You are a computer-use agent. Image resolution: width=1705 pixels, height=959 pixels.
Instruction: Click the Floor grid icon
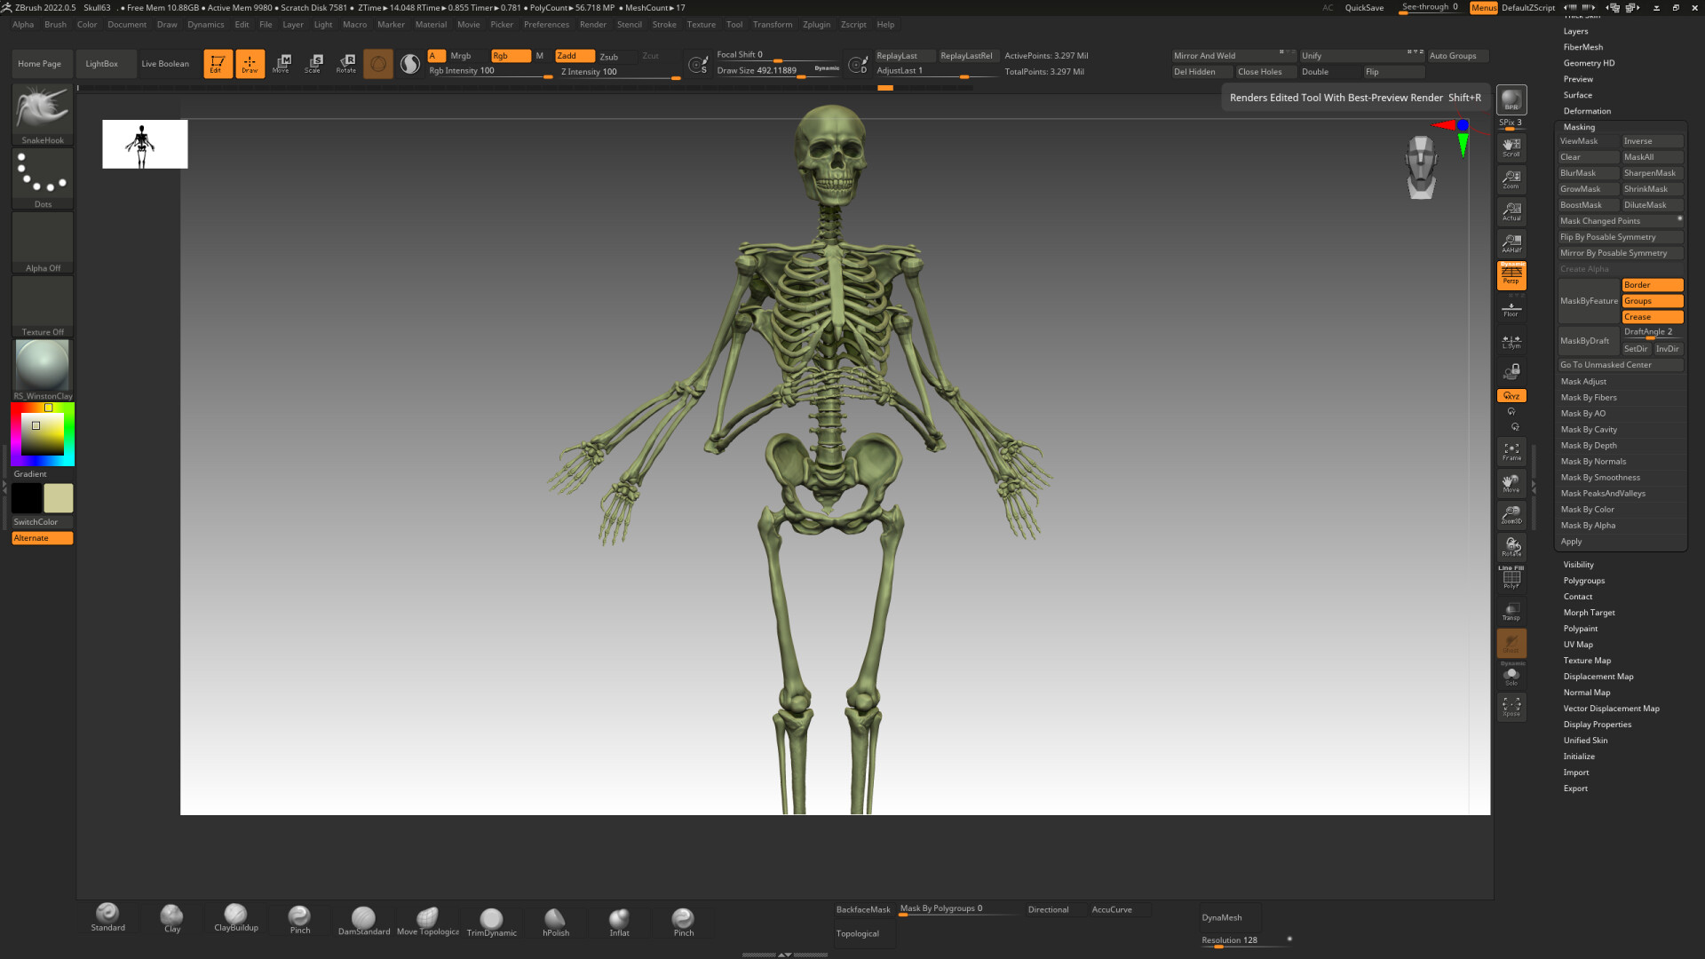(1511, 309)
